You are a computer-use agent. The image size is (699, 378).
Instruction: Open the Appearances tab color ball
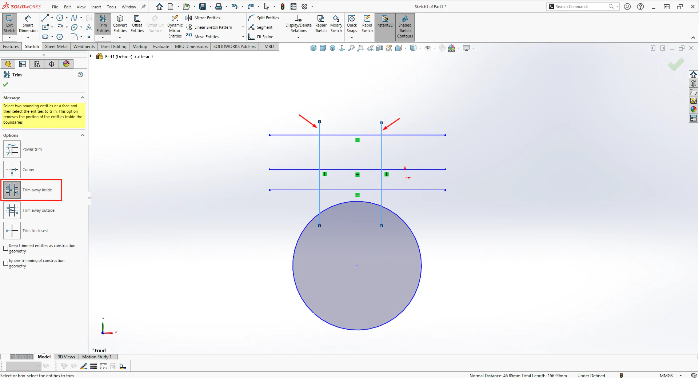[66, 64]
